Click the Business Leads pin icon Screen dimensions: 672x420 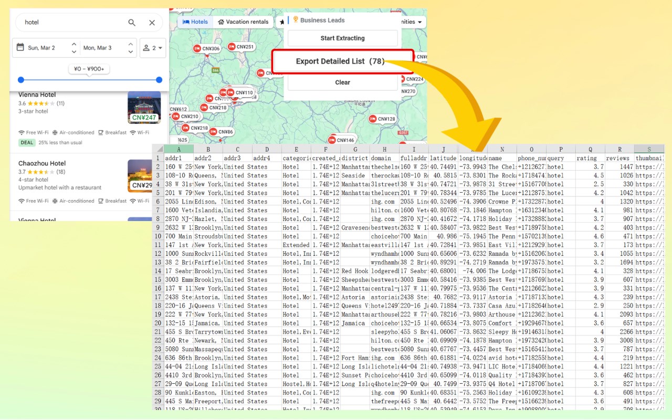tap(296, 20)
